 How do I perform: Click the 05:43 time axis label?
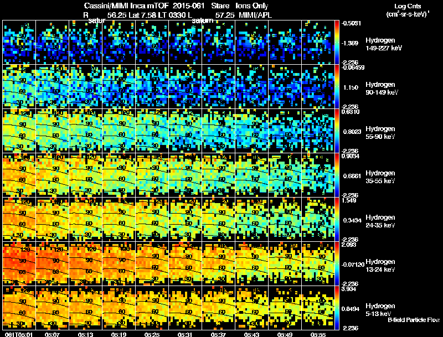tap(251, 335)
